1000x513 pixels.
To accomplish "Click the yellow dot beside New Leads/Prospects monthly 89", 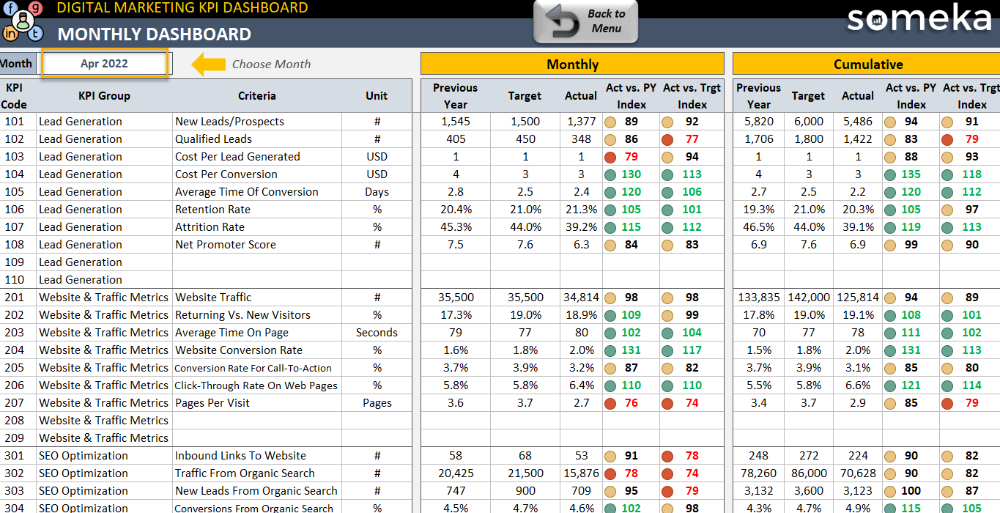I will click(x=610, y=122).
